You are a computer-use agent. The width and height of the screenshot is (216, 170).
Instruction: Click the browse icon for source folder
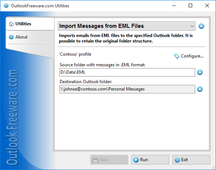click(200, 72)
